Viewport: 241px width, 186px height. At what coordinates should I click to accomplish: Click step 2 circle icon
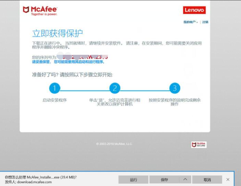(x=115, y=88)
